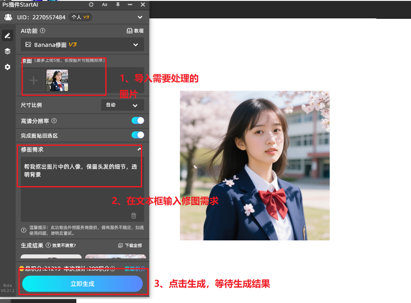This screenshot has height=303, width=411.
Task: Disable the 高清分辨率 toggle
Action: (138, 120)
